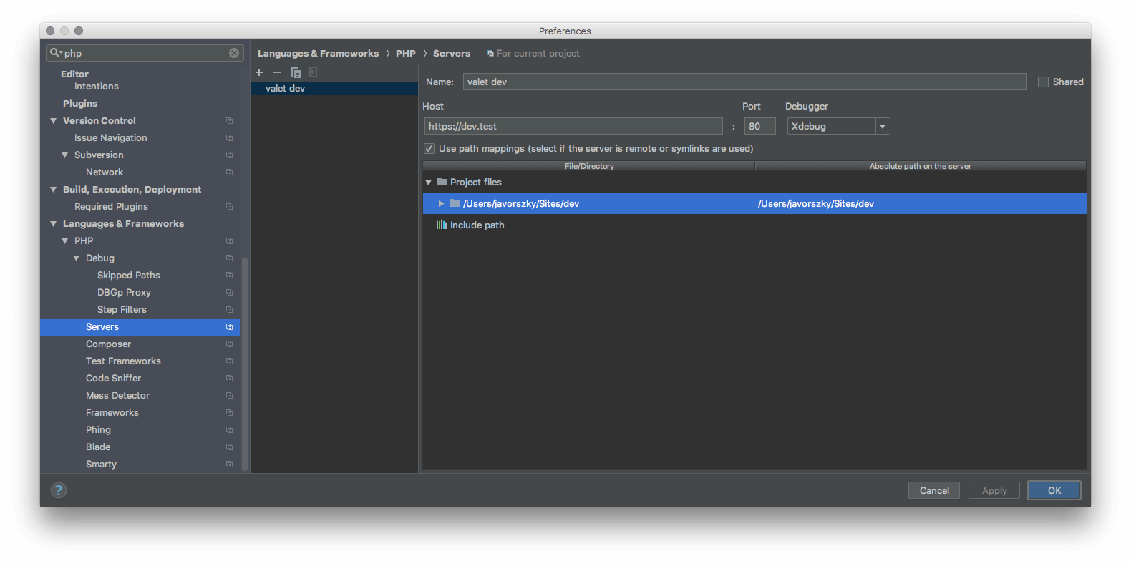Click the Host field https://dev.test
The image size is (1131, 564).
[573, 127]
